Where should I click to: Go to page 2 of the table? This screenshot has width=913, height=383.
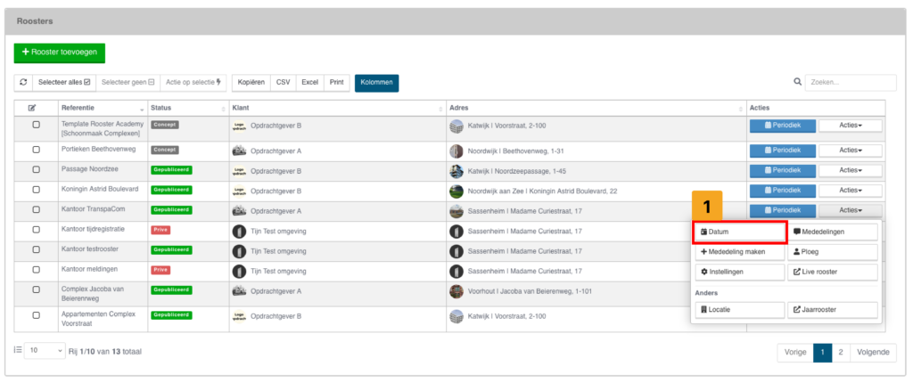840,352
